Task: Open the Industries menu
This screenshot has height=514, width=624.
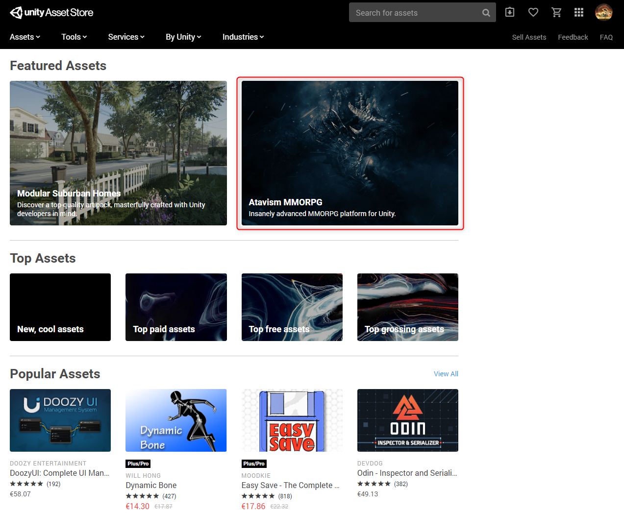Action: [243, 37]
